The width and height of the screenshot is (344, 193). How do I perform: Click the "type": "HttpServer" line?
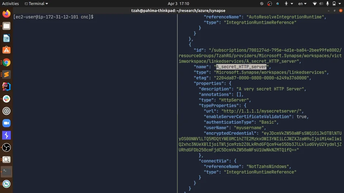pyautogui.click(x=225, y=100)
